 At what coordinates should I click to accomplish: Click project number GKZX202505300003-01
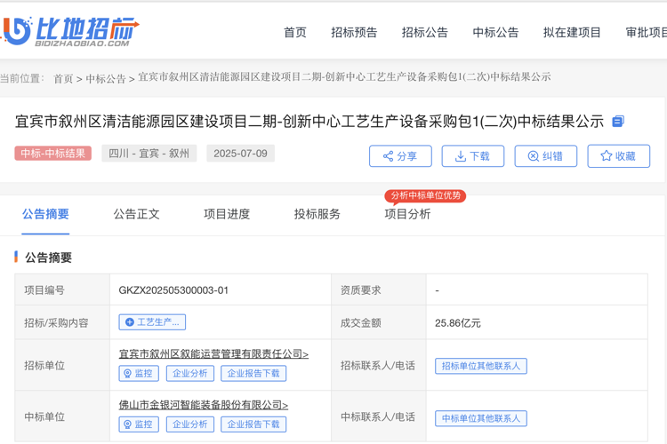173,290
